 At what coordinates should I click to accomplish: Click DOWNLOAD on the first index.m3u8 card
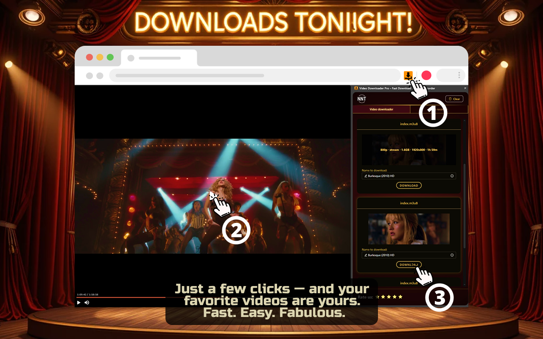(x=409, y=185)
